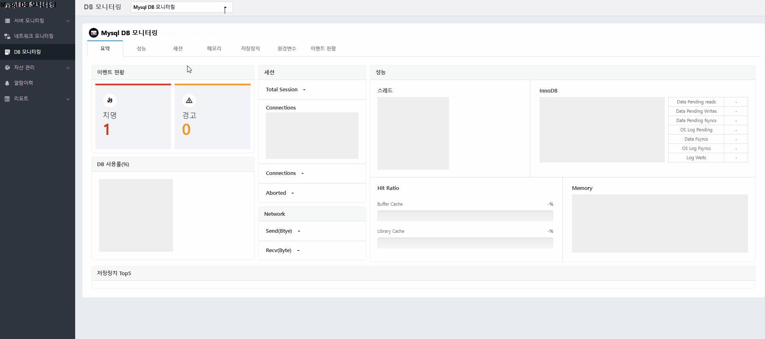Screen dimensions: 765x339
Task: Click the fatal event flame icon
Action: pyautogui.click(x=110, y=100)
